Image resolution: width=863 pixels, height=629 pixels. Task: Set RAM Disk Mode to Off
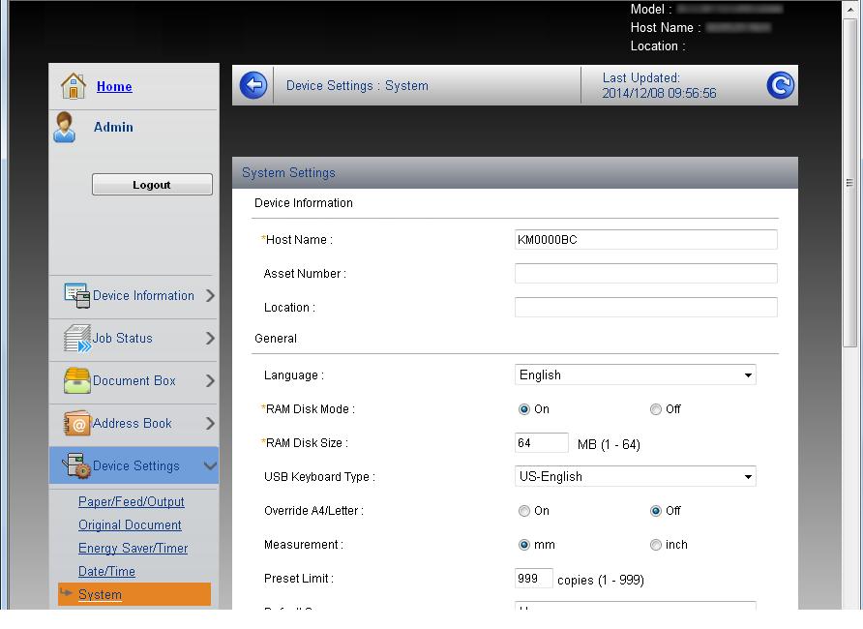(656, 409)
